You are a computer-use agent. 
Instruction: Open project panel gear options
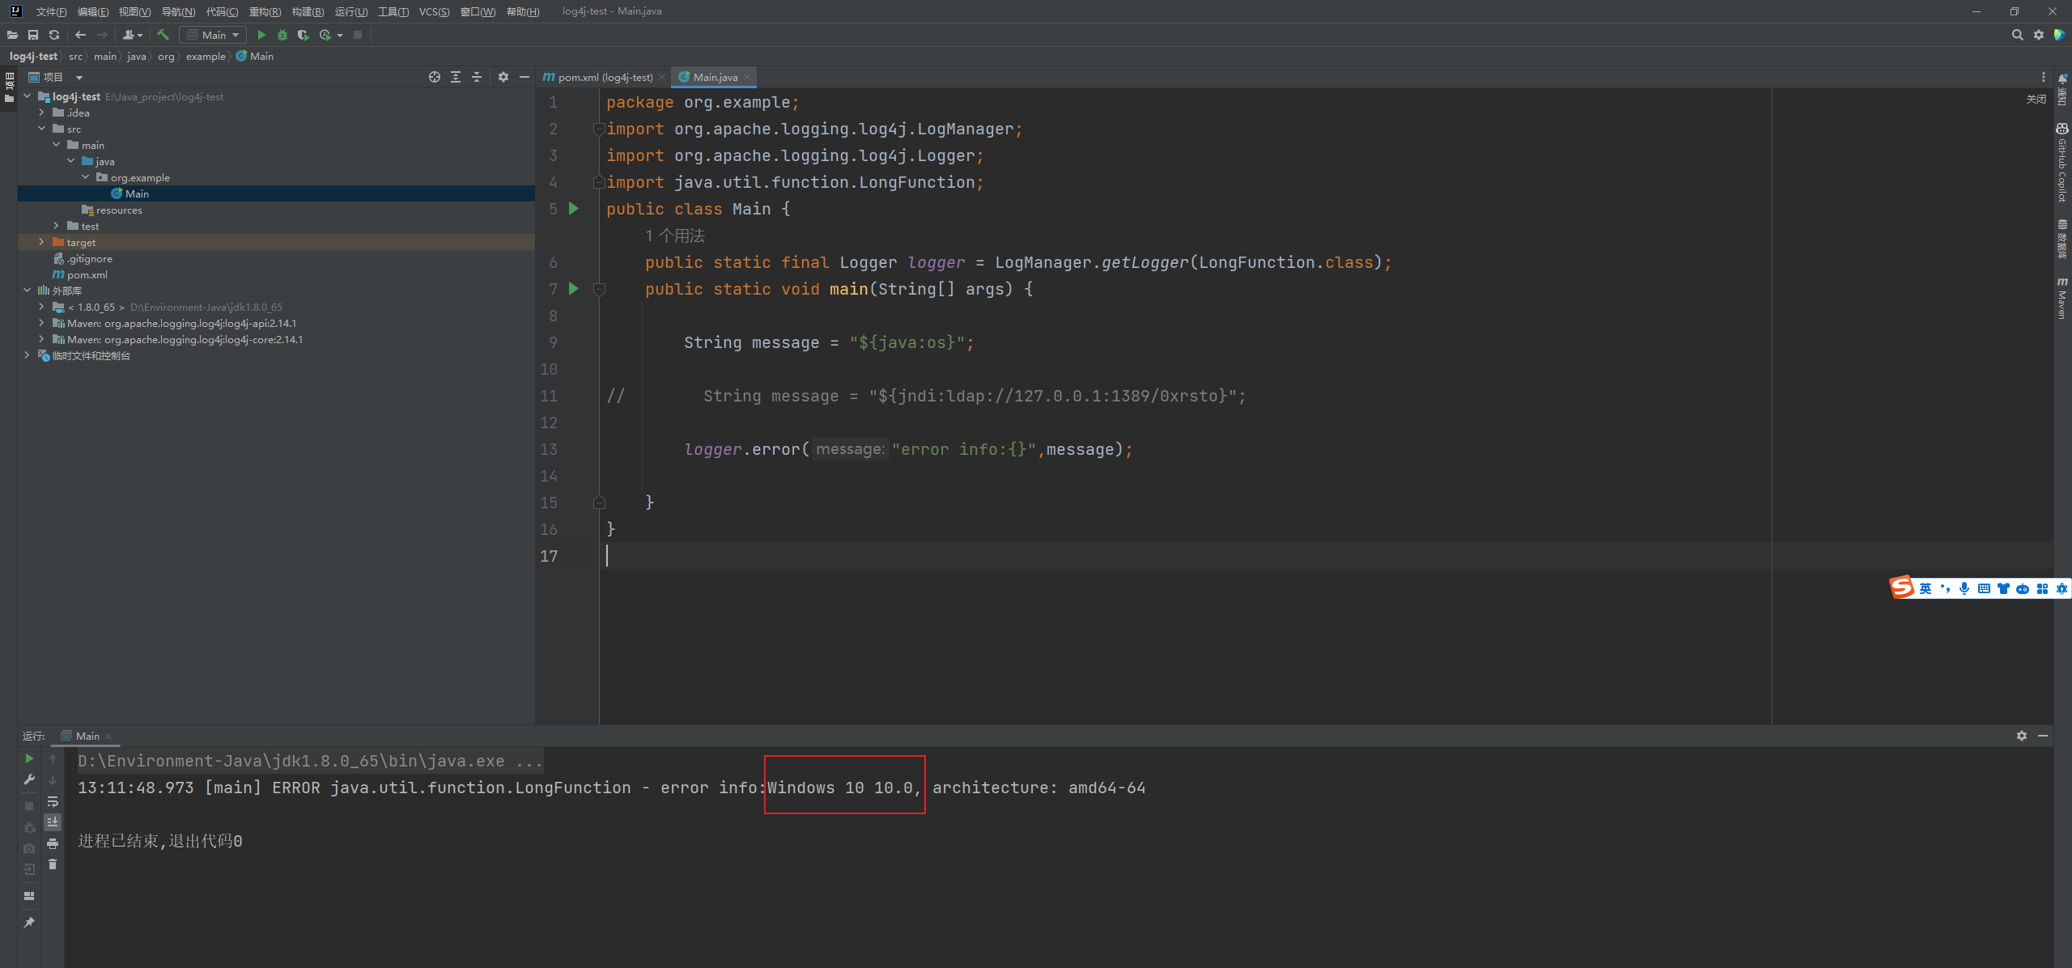click(x=503, y=77)
